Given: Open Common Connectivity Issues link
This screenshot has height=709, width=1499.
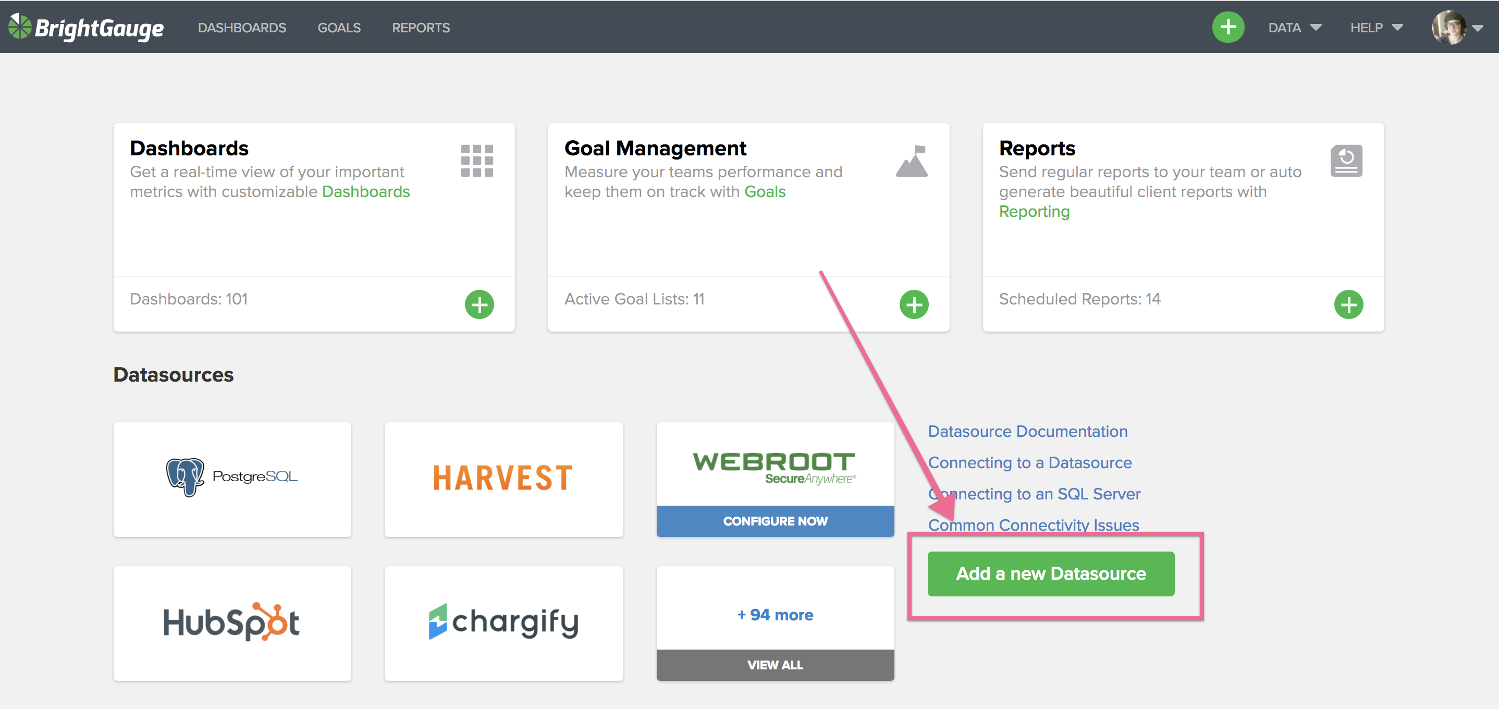Looking at the screenshot, I should [1033, 525].
